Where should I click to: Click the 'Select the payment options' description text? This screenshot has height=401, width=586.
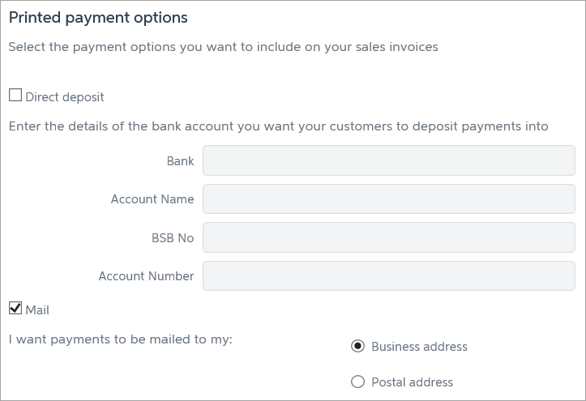(x=223, y=47)
